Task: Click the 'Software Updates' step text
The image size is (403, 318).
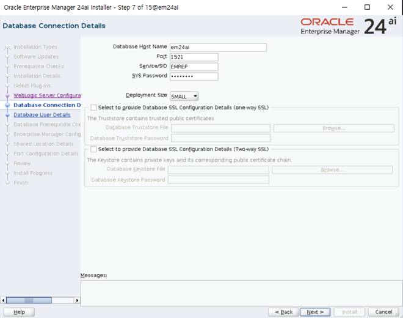Action: [36, 56]
